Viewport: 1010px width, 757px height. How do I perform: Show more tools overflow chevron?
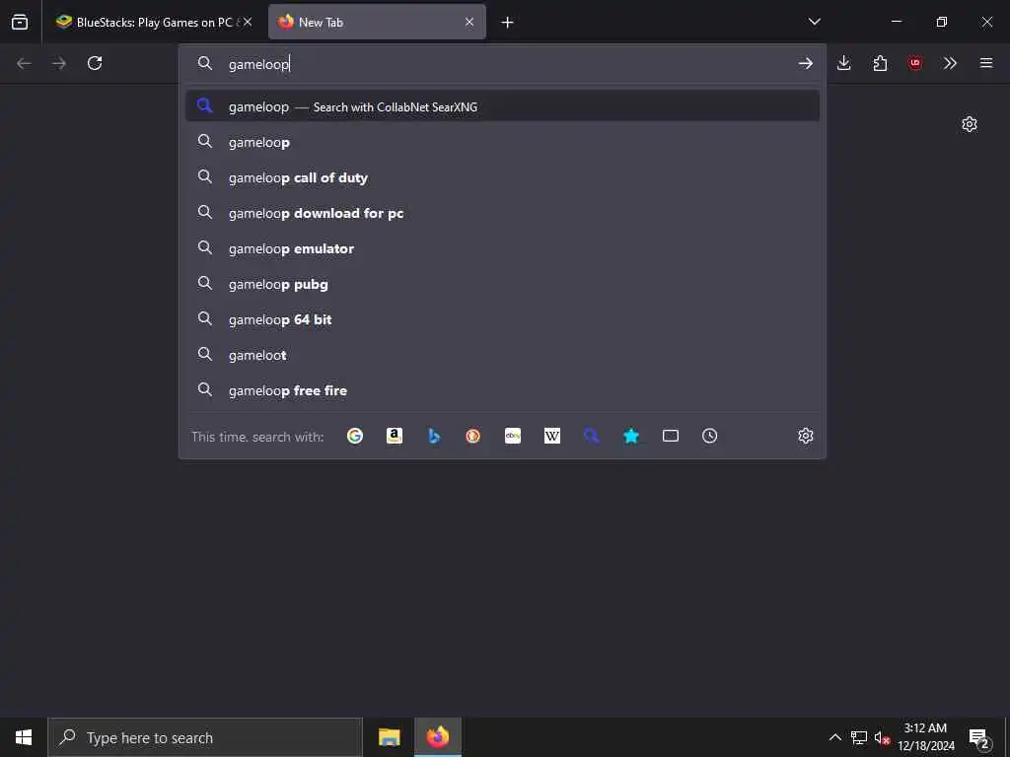950,63
